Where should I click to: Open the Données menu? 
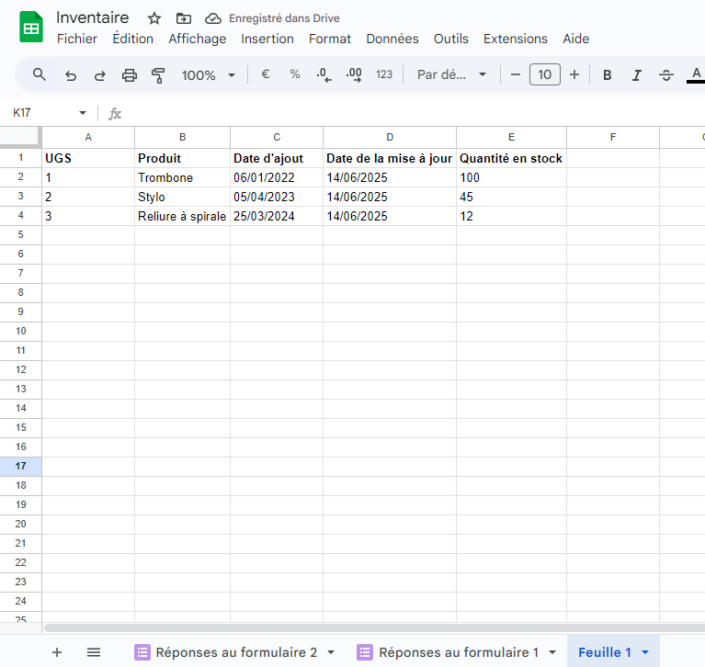point(392,39)
